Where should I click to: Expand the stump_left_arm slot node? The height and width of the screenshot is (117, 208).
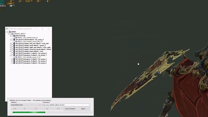[11, 44]
